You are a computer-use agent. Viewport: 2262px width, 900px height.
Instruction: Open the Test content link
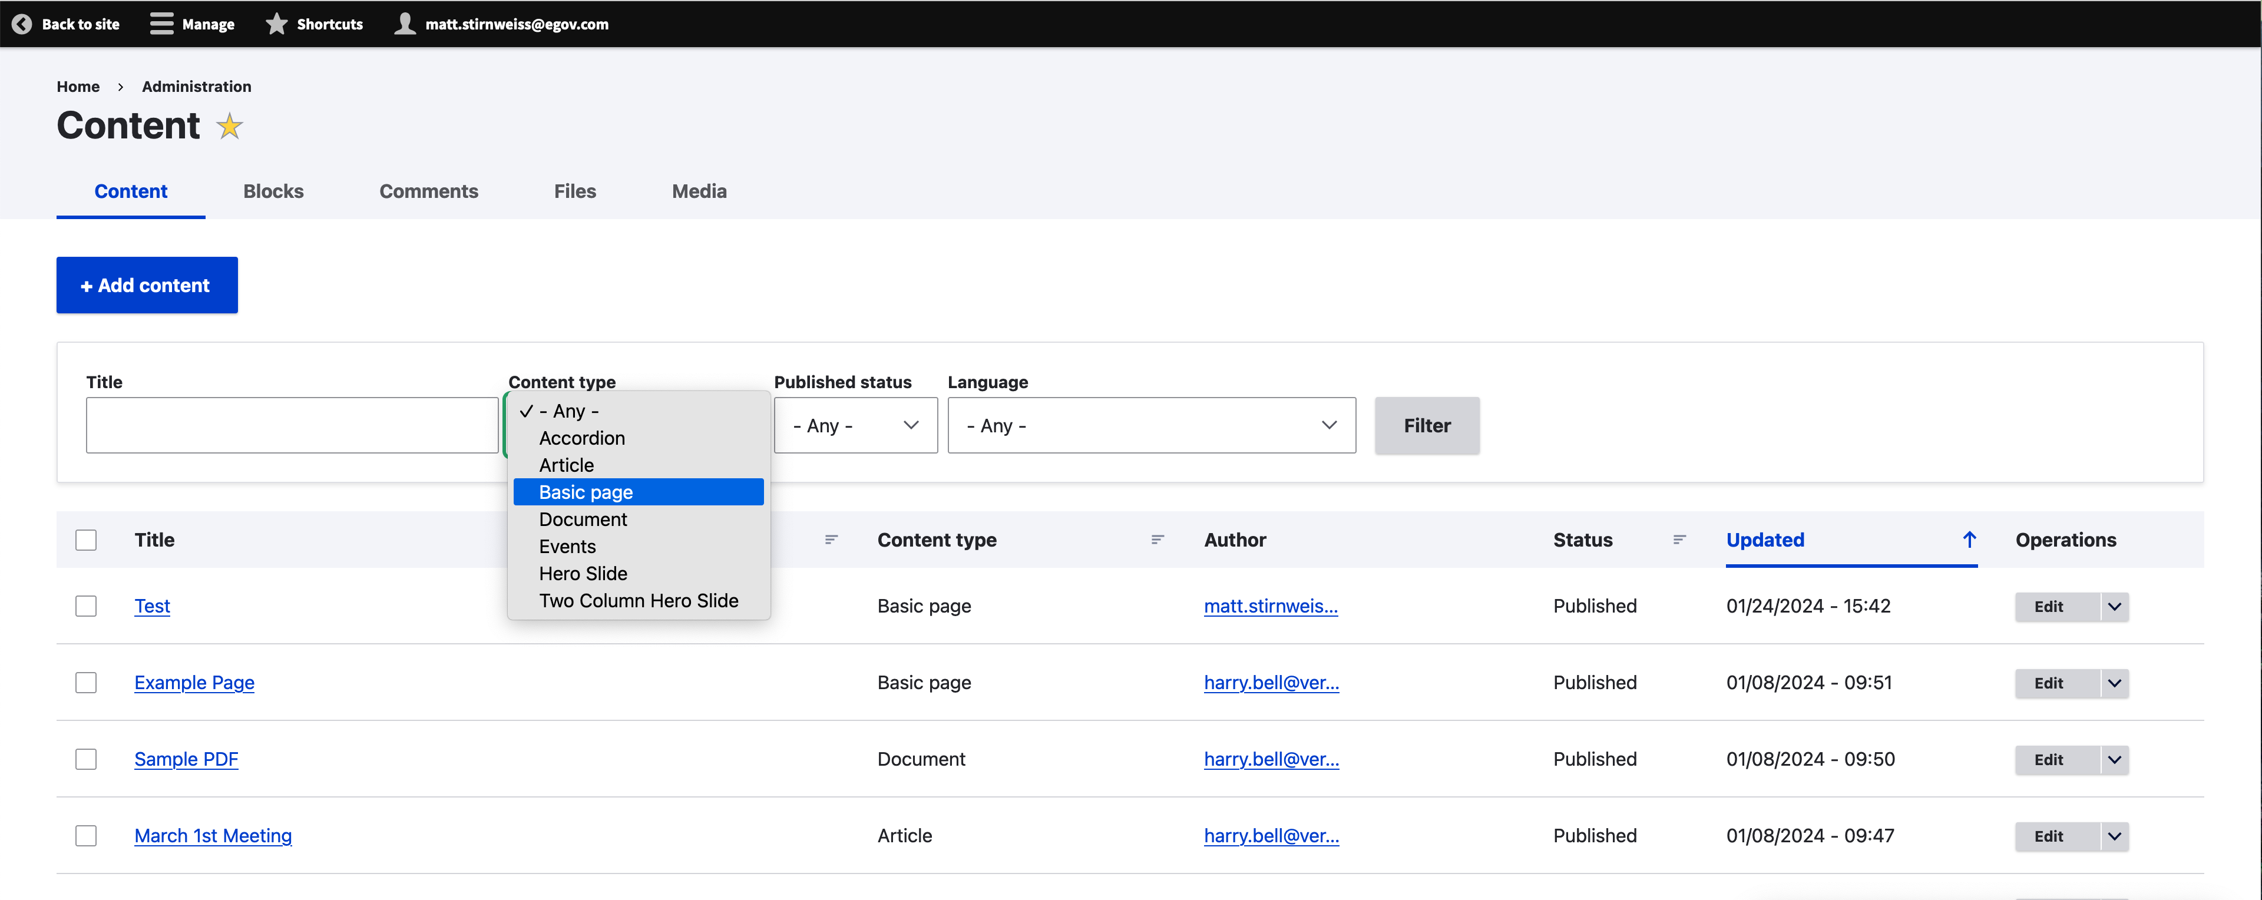click(x=152, y=606)
